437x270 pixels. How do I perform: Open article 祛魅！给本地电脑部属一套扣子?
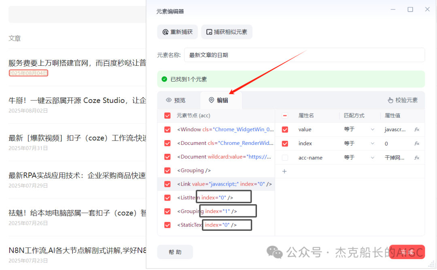tap(77, 213)
